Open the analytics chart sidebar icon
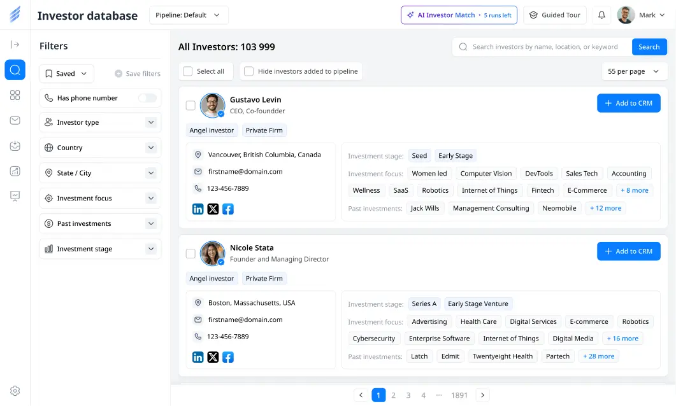Image resolution: width=676 pixels, height=406 pixels. [15, 171]
